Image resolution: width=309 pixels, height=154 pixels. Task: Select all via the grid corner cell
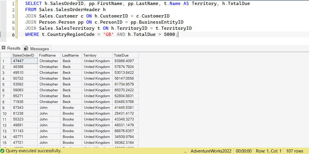click(x=6, y=55)
